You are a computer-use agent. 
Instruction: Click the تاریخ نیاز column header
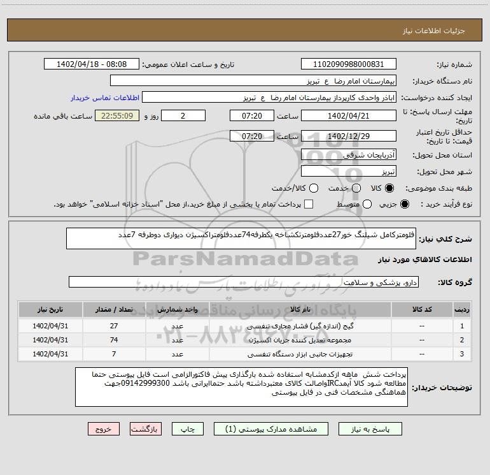coord(50,309)
